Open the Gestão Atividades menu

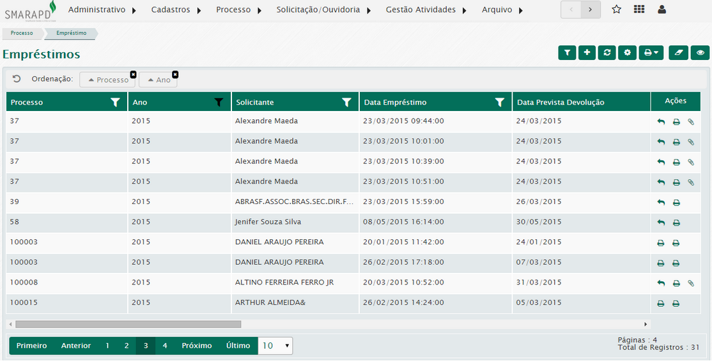coord(426,10)
